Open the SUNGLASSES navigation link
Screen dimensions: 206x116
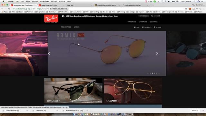(132, 22)
